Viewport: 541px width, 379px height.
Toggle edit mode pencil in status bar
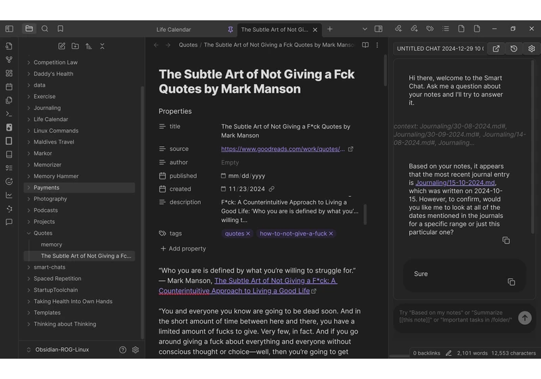(x=448, y=353)
